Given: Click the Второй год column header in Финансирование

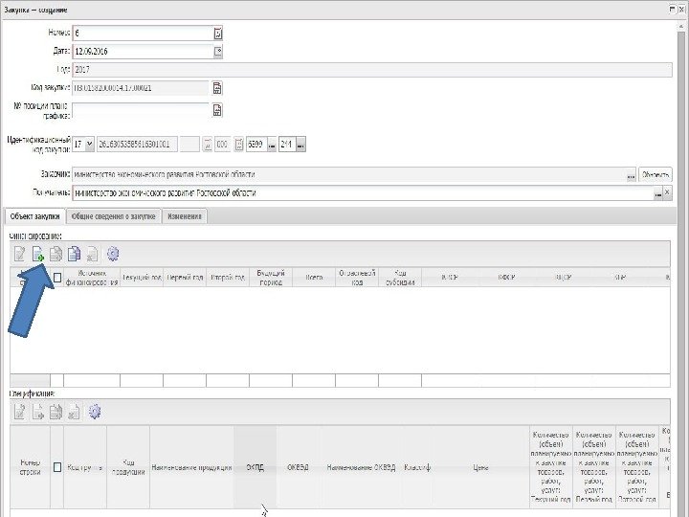Looking at the screenshot, I should pyautogui.click(x=228, y=278).
